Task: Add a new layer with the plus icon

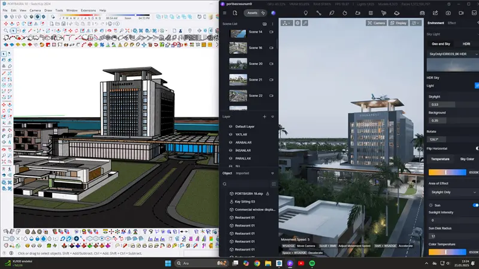Action: (x=265, y=117)
